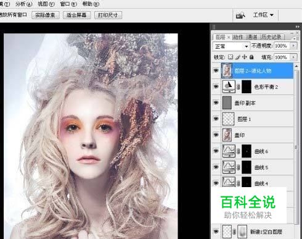The image size is (302, 239).
Task: Select the black mask of 曲线 4
Action: click(247, 182)
